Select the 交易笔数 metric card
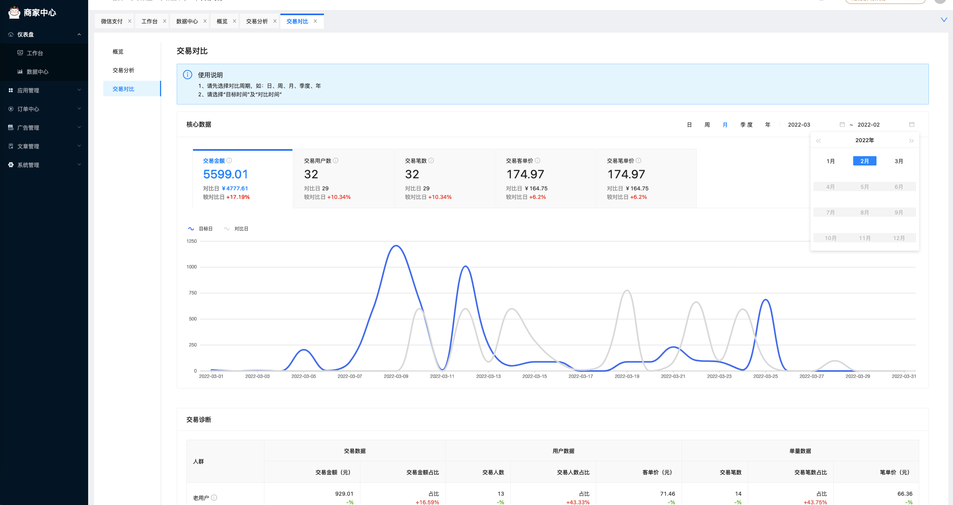The image size is (953, 505). click(x=445, y=179)
